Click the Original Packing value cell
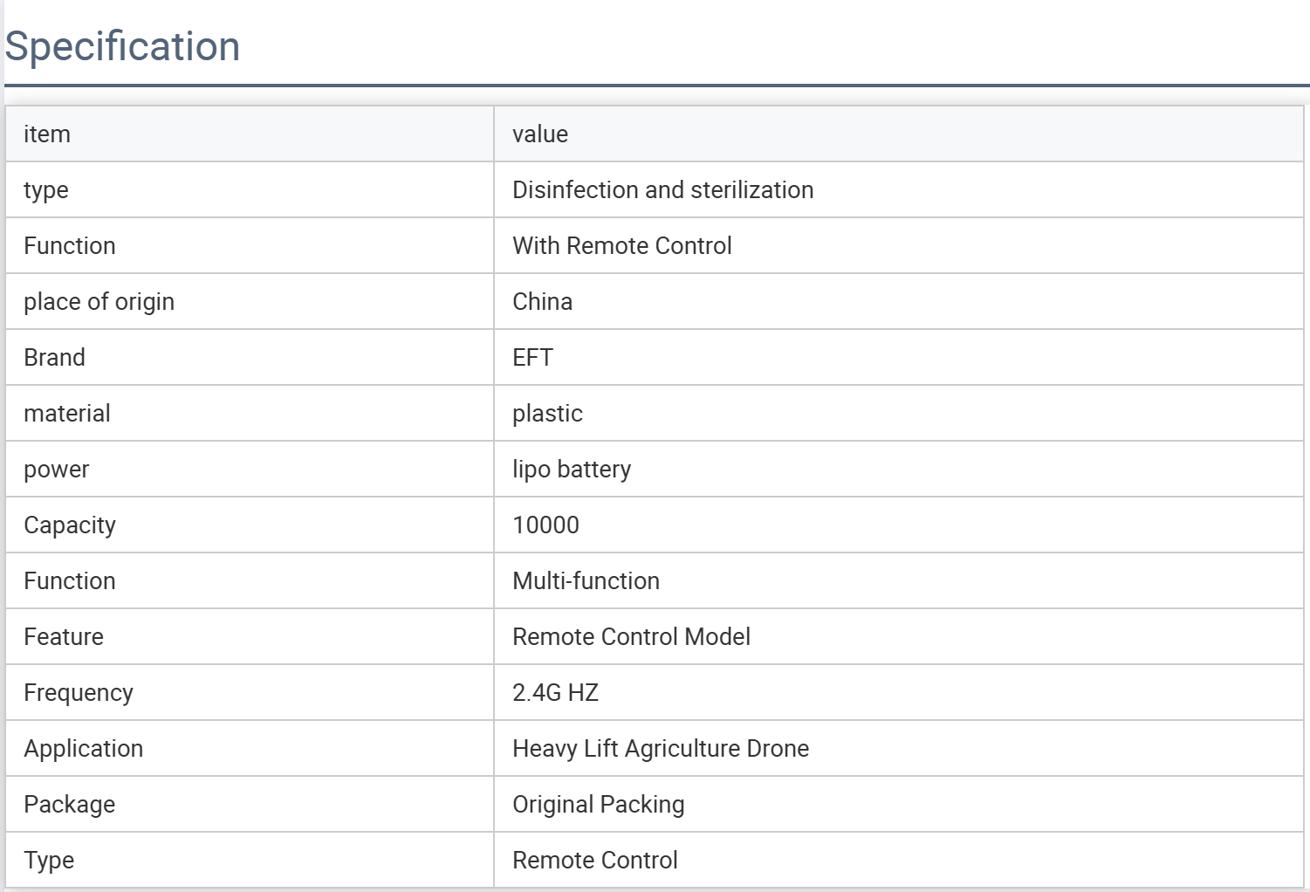The width and height of the screenshot is (1310, 892). click(x=598, y=804)
